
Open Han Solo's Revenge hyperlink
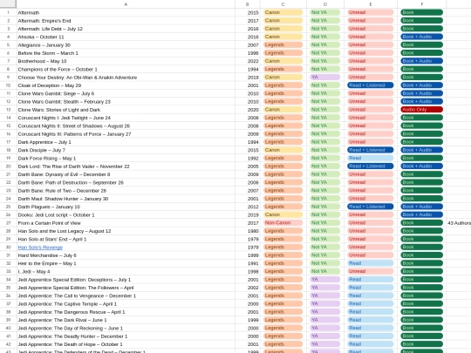click(x=40, y=248)
